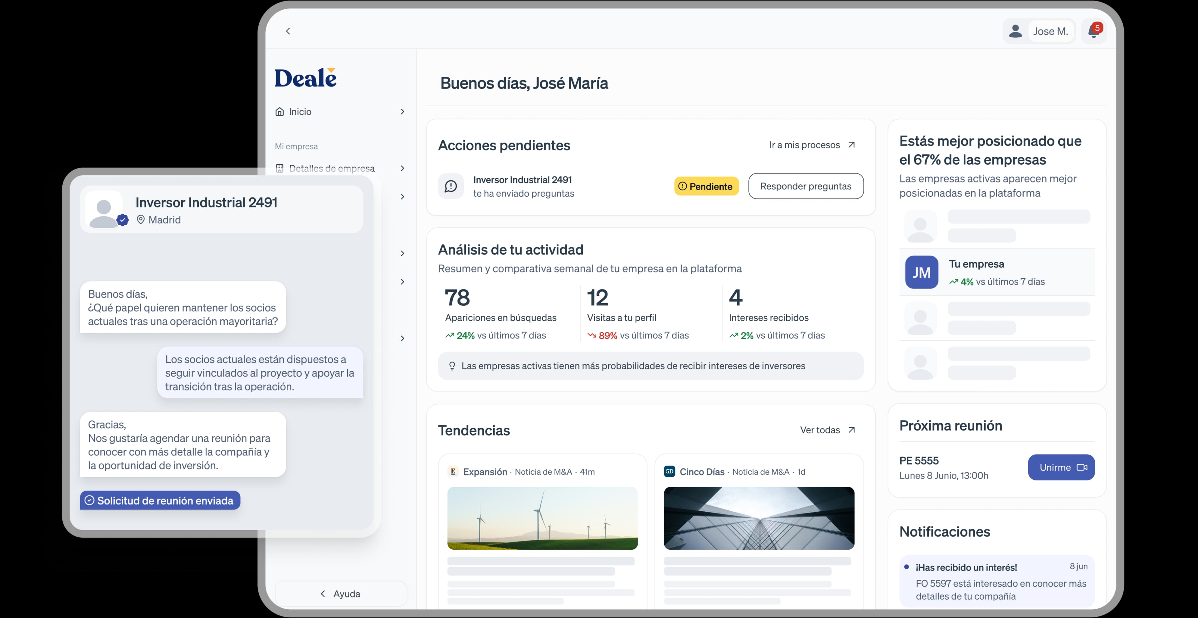Click the Deale logo
The width and height of the screenshot is (1198, 618).
coord(305,78)
